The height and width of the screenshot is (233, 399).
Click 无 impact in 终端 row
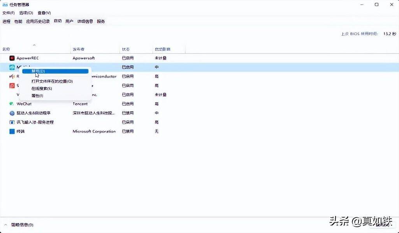click(157, 131)
